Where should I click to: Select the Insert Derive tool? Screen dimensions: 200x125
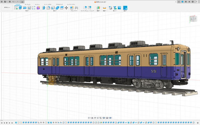[110, 8]
